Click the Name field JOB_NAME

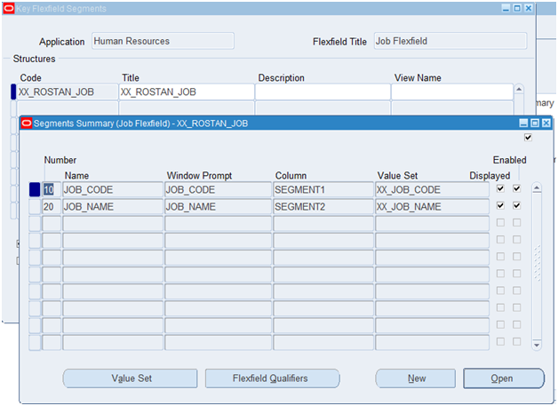tap(113, 207)
